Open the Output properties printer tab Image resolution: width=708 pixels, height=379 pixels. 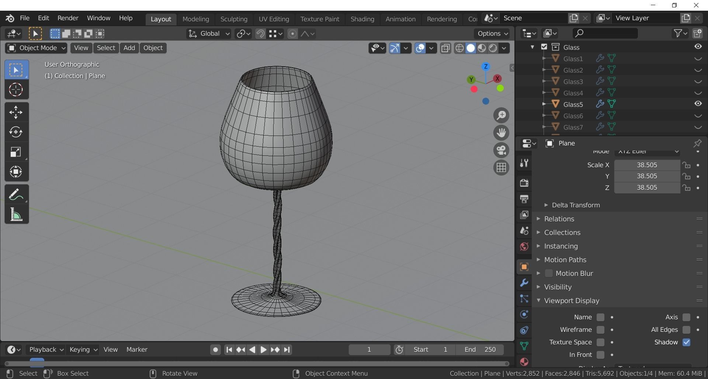coord(524,199)
